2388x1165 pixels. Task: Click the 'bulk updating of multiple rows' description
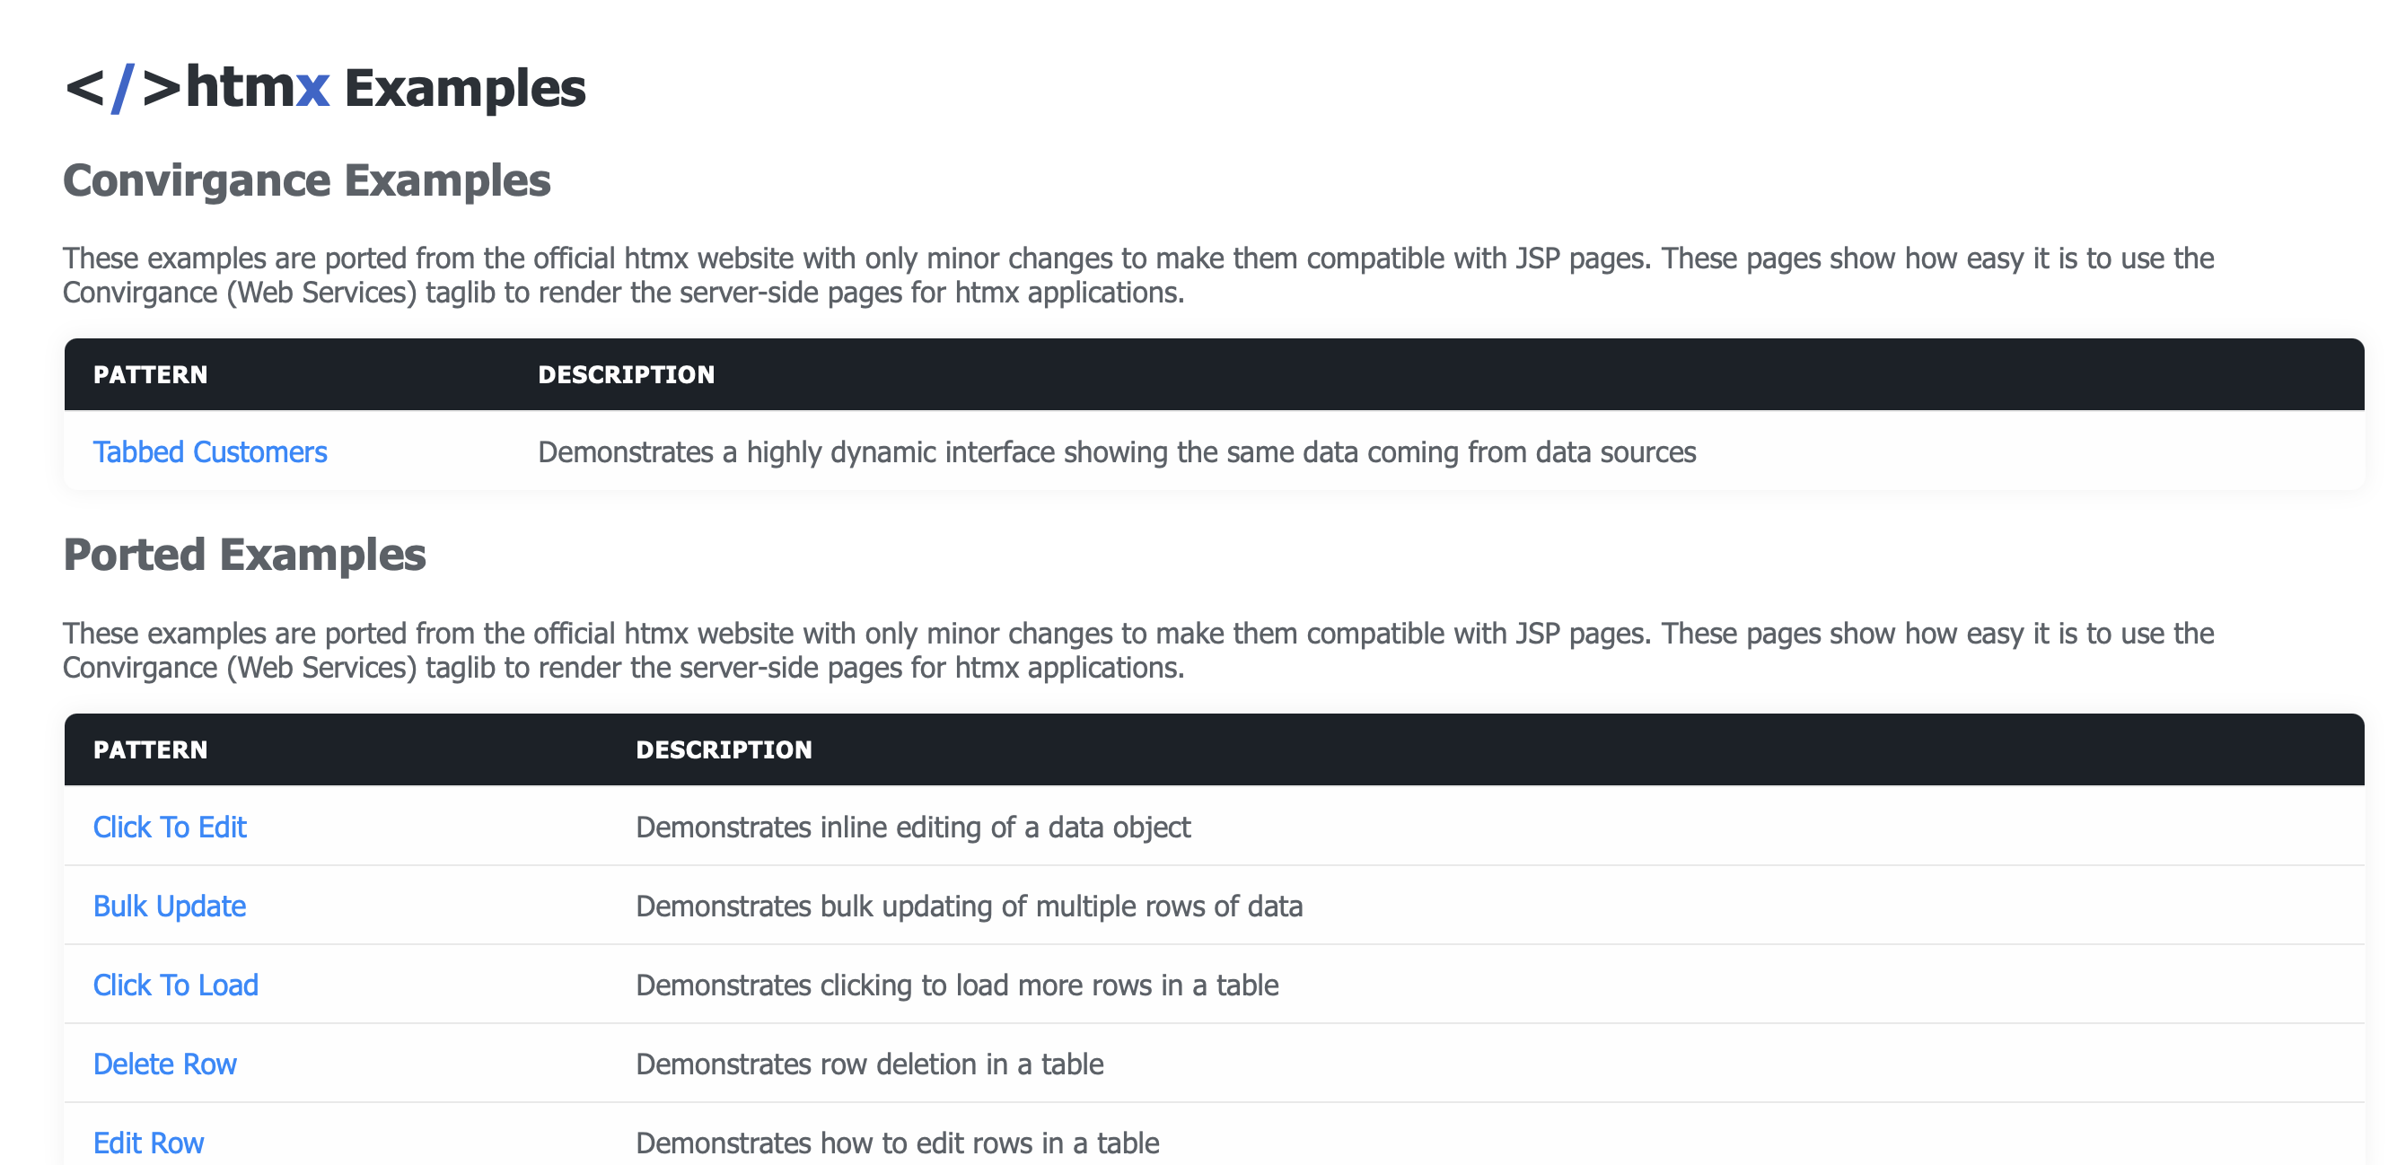point(969,907)
